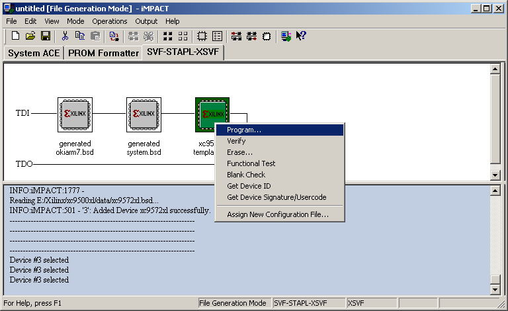
Task: Choose Get Device ID from context menu
Action: (280, 186)
